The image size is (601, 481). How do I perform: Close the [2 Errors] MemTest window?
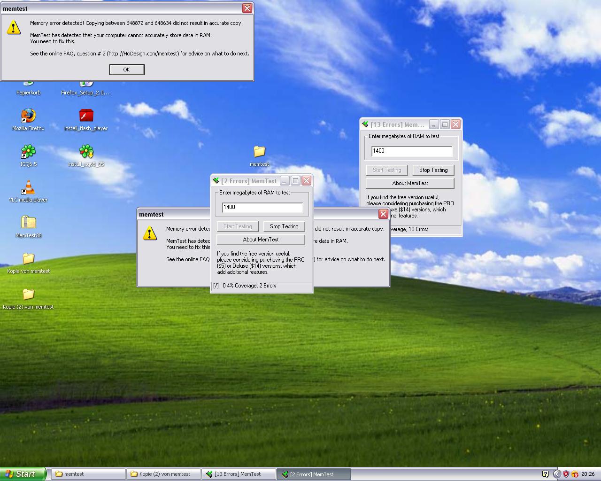point(307,180)
